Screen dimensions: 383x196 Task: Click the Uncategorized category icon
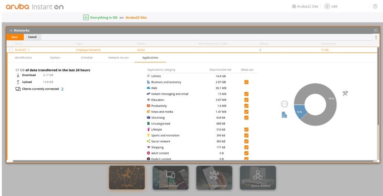coord(148,124)
